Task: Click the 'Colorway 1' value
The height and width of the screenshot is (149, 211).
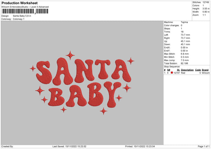Action: [19, 19]
